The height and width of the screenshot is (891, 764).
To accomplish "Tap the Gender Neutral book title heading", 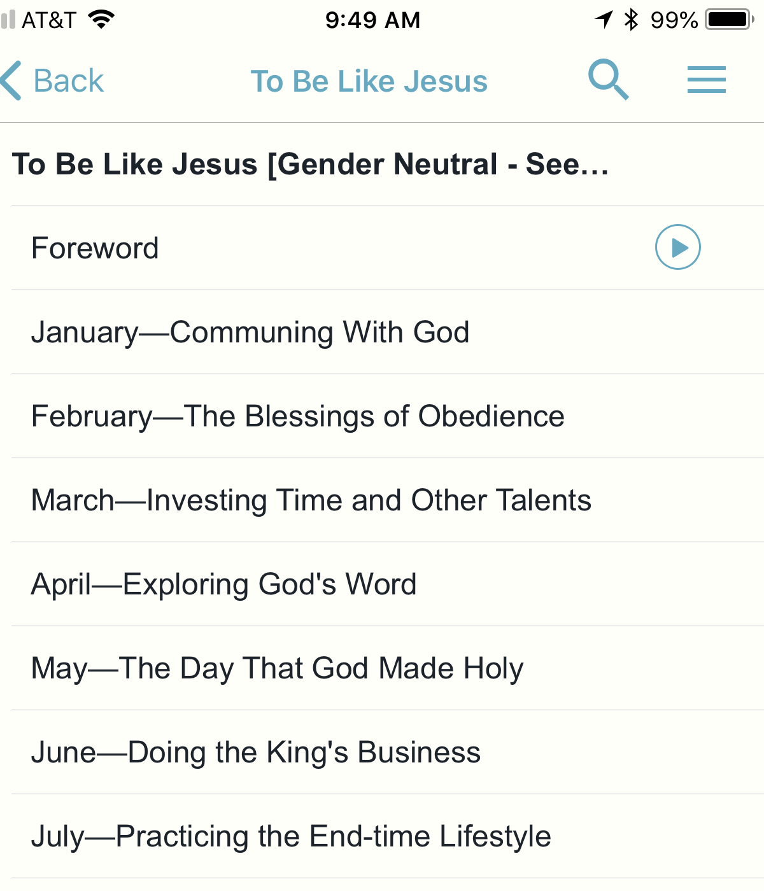I will (311, 164).
